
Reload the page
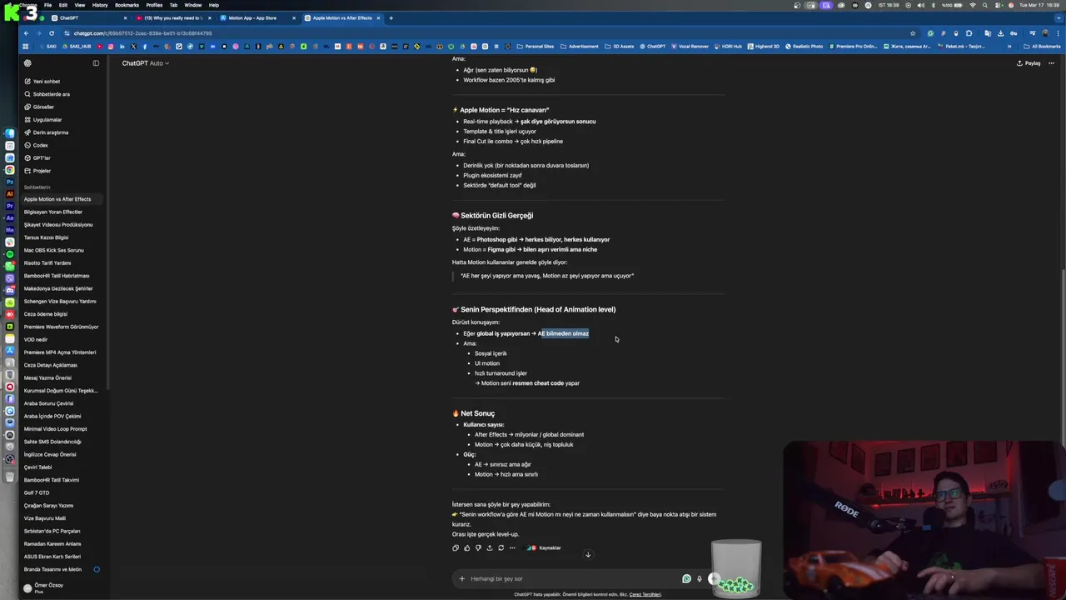[51, 33]
